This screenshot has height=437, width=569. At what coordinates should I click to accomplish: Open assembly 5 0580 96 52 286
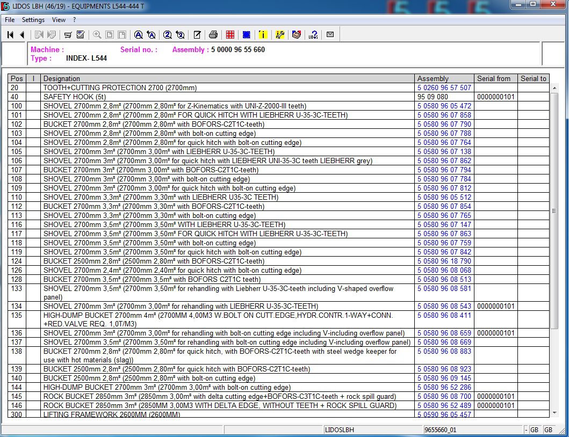click(x=444, y=387)
